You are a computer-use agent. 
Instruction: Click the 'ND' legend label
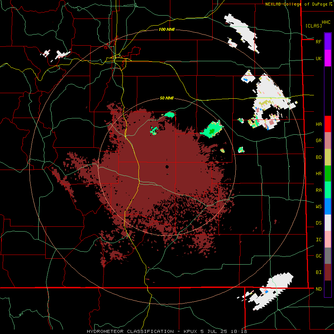tap(318, 289)
